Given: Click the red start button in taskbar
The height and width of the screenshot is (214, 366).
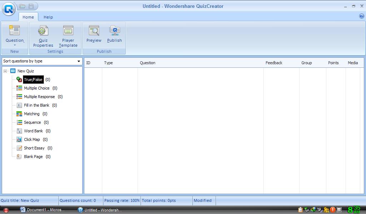Looking at the screenshot, I should 6,210.
